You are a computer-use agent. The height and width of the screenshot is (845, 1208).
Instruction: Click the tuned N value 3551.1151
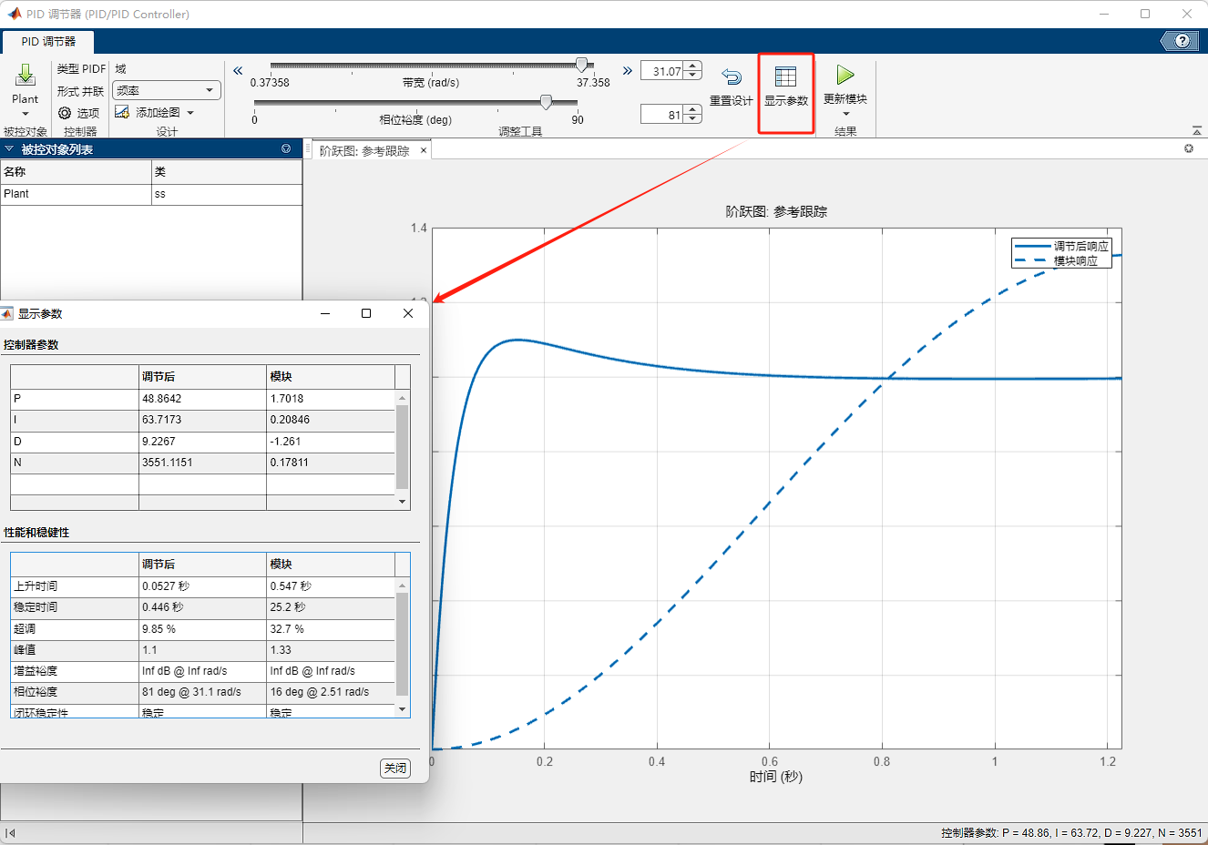click(168, 463)
